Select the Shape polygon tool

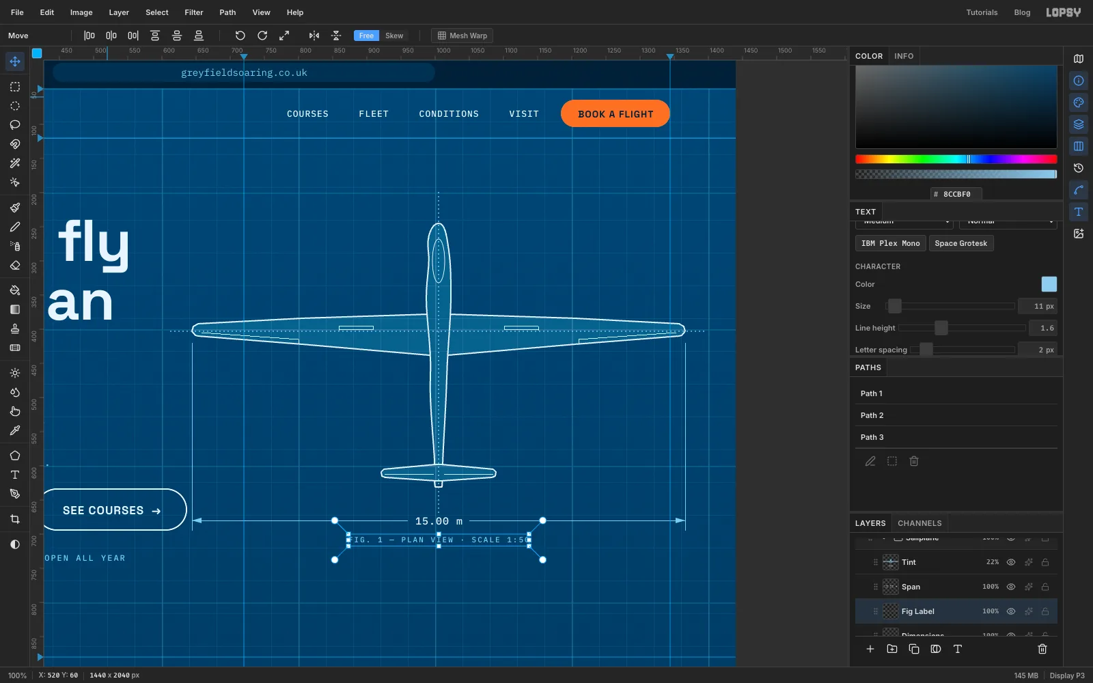click(x=15, y=456)
